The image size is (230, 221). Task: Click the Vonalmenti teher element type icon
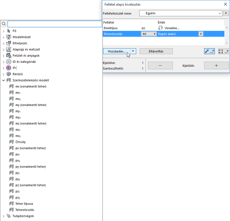(160, 28)
